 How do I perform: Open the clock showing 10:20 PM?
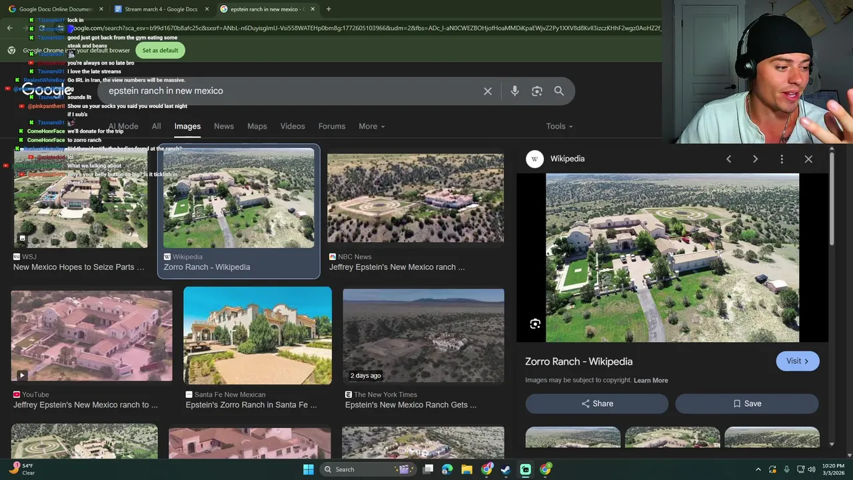click(x=834, y=469)
